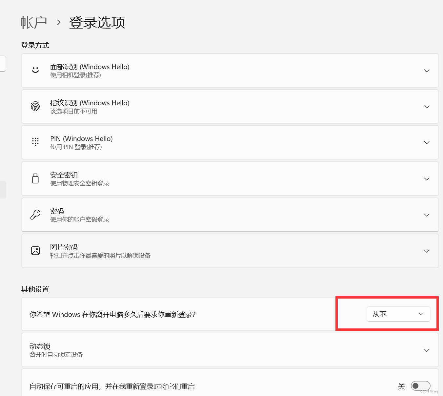Click the re-login question text
Screen dimensions: 443x396
112,314
